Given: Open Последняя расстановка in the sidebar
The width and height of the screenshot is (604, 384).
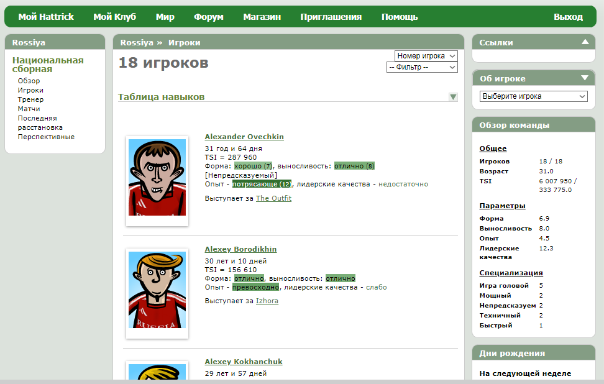Looking at the screenshot, I should tap(40, 123).
